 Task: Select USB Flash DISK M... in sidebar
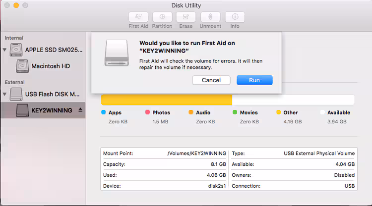(x=53, y=94)
